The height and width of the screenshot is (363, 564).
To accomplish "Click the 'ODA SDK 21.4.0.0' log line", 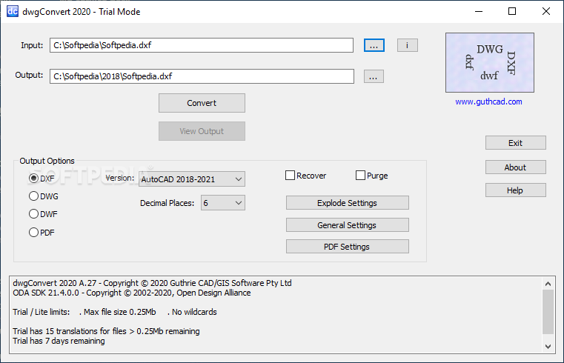I will click(x=132, y=293).
